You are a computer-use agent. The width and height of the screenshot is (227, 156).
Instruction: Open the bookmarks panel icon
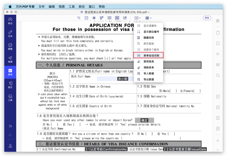click(x=218, y=43)
